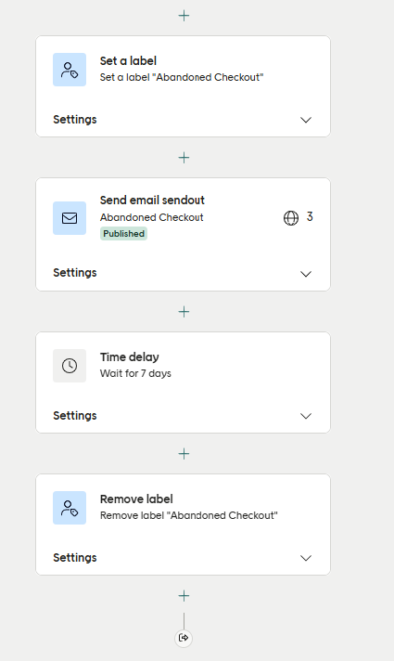The image size is (394, 661).
Task: Add a step between Time delay and Remove label
Action: pyautogui.click(x=184, y=454)
